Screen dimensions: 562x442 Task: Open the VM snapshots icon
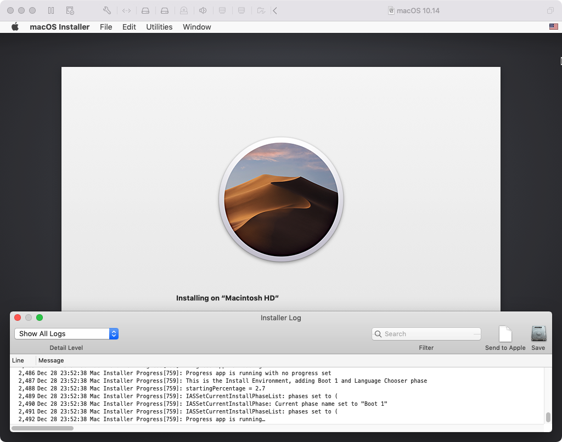pyautogui.click(x=70, y=10)
